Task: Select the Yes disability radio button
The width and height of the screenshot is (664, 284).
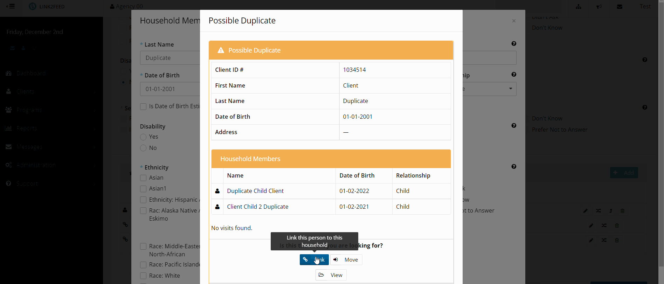Action: (143, 137)
